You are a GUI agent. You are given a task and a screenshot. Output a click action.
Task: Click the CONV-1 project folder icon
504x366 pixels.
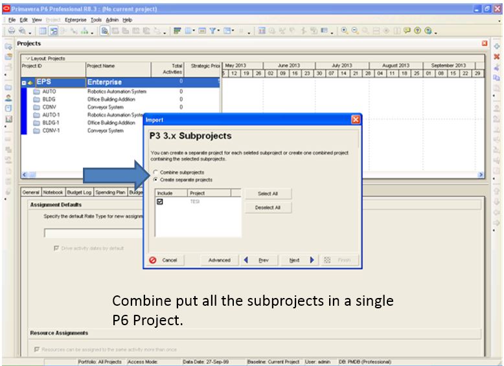coord(36,130)
